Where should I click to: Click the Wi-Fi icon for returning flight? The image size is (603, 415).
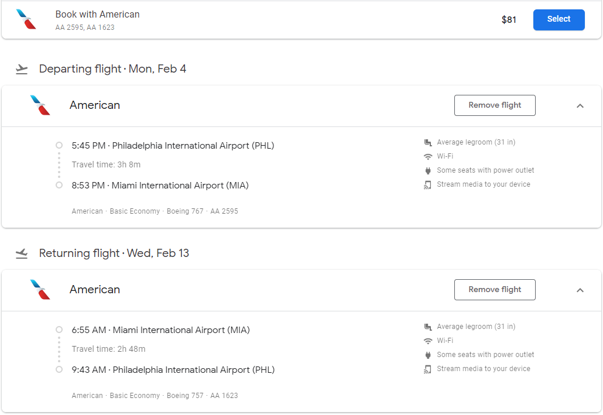[428, 341]
